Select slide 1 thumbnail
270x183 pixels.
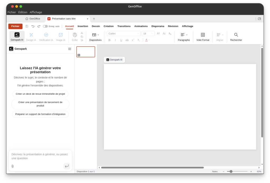pos(86,52)
